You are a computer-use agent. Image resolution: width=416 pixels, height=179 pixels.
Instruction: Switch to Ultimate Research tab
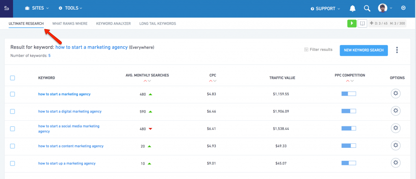pos(26,23)
